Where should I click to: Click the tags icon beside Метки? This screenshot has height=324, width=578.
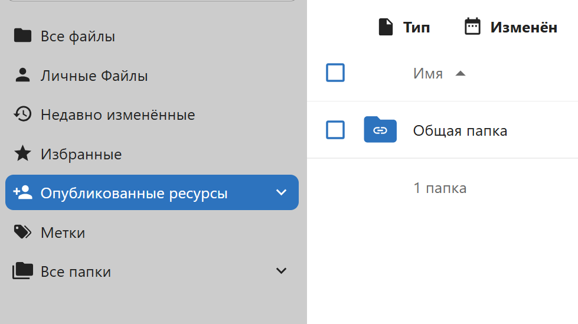(22, 232)
